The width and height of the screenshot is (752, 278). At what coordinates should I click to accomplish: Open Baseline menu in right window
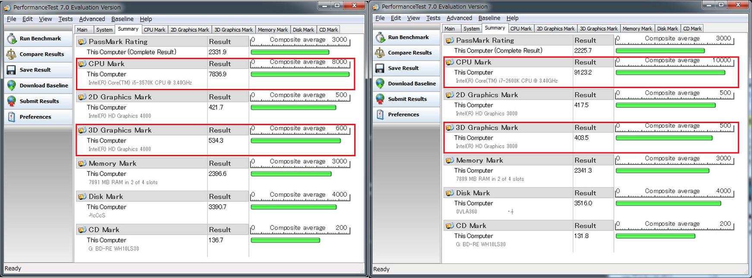pos(489,18)
